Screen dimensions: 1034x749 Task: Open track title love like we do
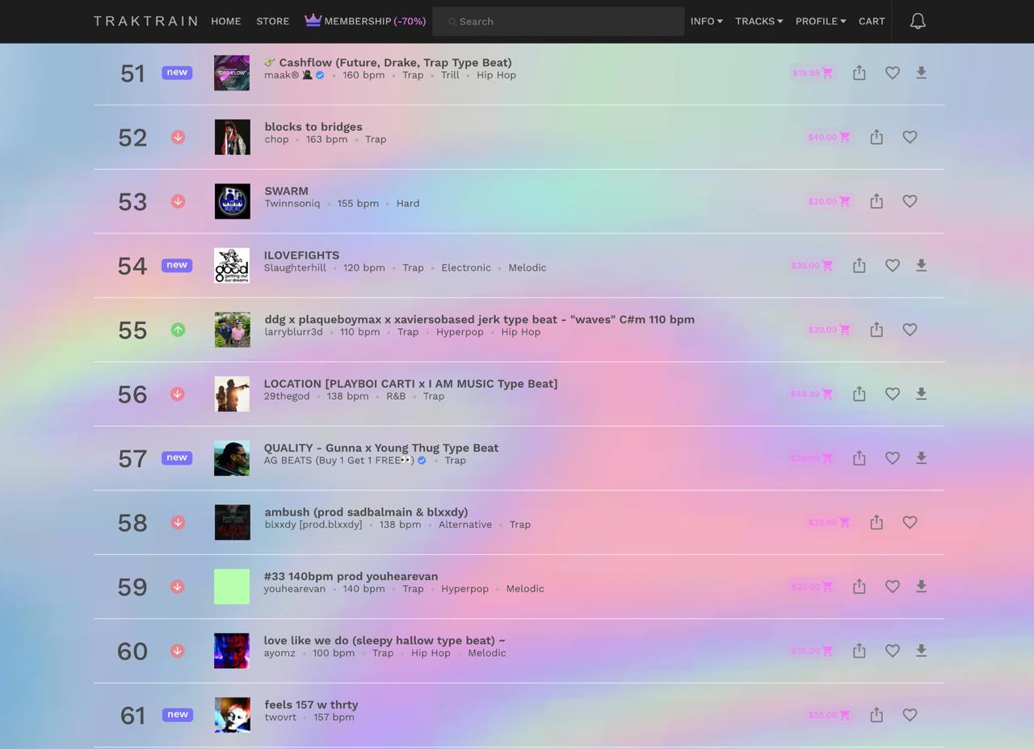[385, 641]
